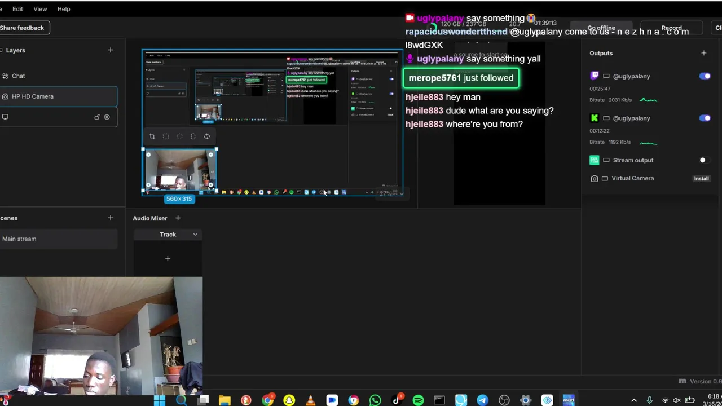This screenshot has height=406, width=722.
Task: Click the camera icon of the HP HD Camera layer
Action: (5, 96)
